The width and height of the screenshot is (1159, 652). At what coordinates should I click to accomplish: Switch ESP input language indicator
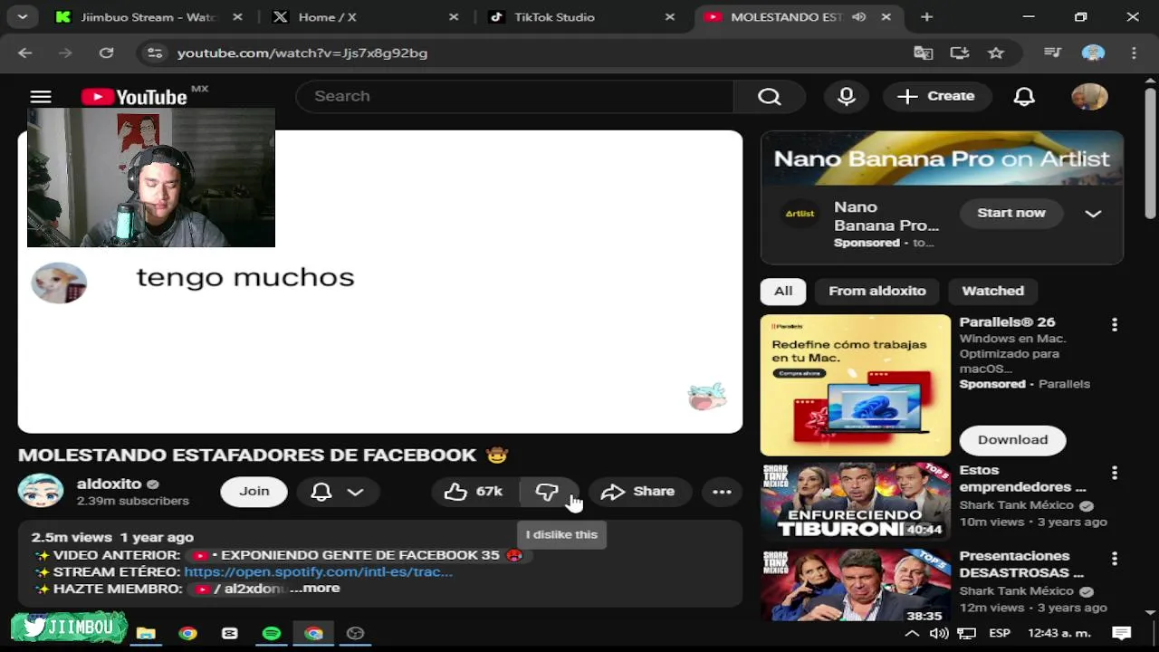[999, 633]
